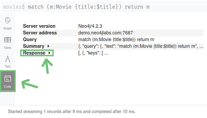Click the Server version value Neo4j/4.2.3
207x118 pixels.
[x=90, y=26]
